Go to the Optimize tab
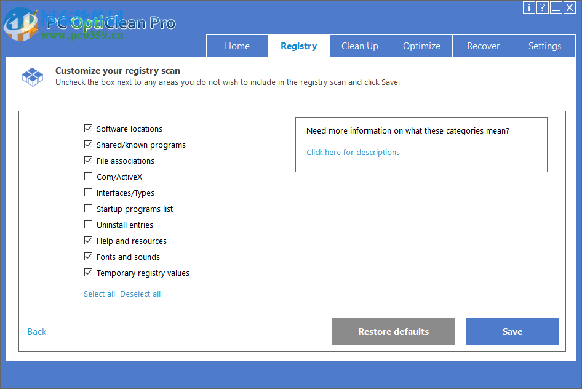This screenshot has width=582, height=389. [421, 46]
